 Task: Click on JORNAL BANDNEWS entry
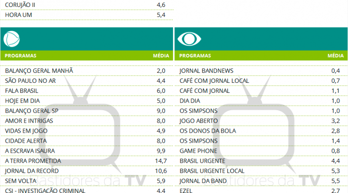tap(207, 71)
